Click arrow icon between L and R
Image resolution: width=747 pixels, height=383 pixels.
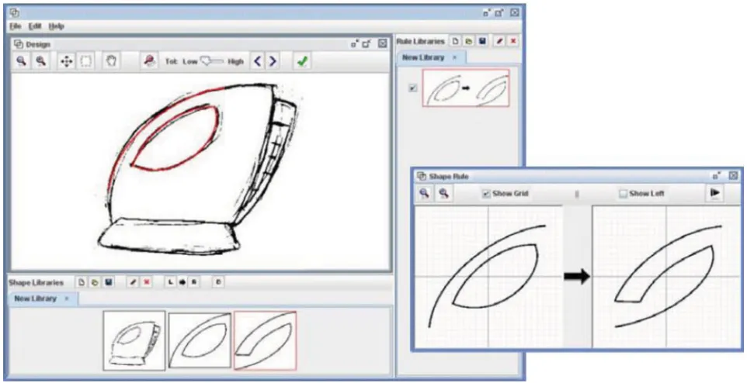(182, 283)
